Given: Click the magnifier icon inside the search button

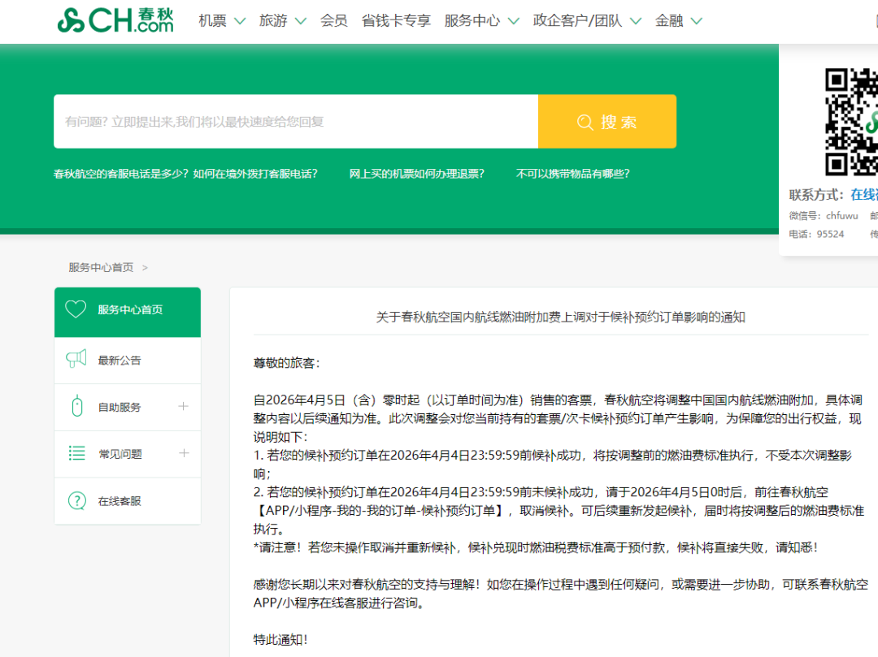Looking at the screenshot, I should pos(585,122).
